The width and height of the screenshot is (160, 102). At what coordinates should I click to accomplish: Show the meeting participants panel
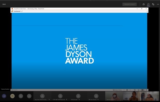coord(143,4)
